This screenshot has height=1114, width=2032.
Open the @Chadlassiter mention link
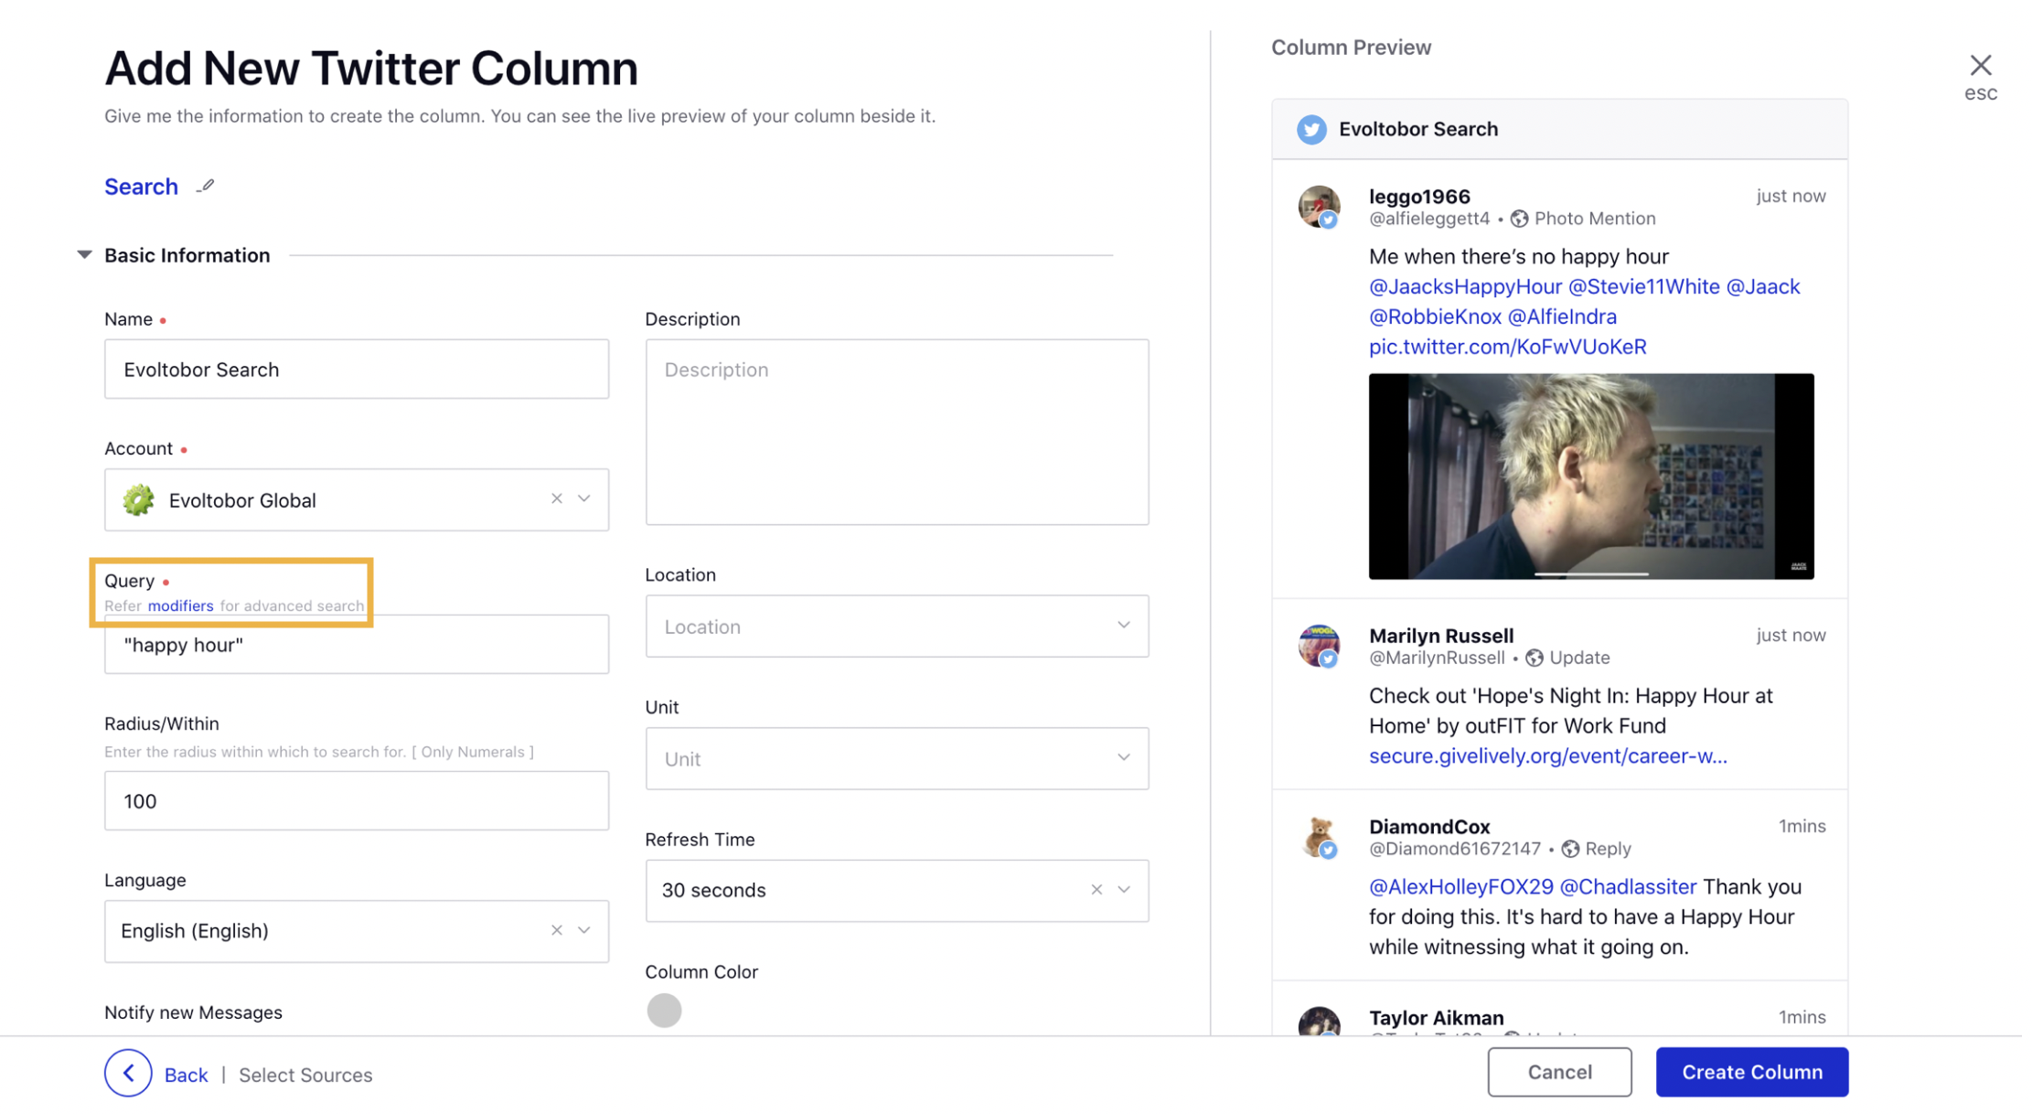[x=1628, y=886]
